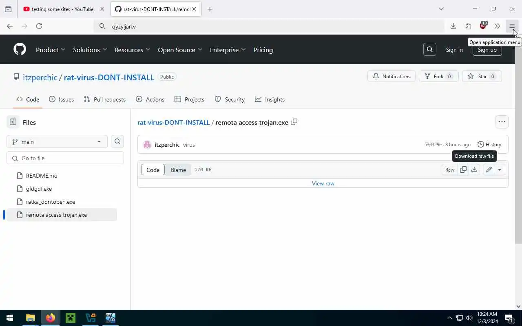Click the Firefox taskbar icon
Screen dimensions: 522x326
[50, 318]
